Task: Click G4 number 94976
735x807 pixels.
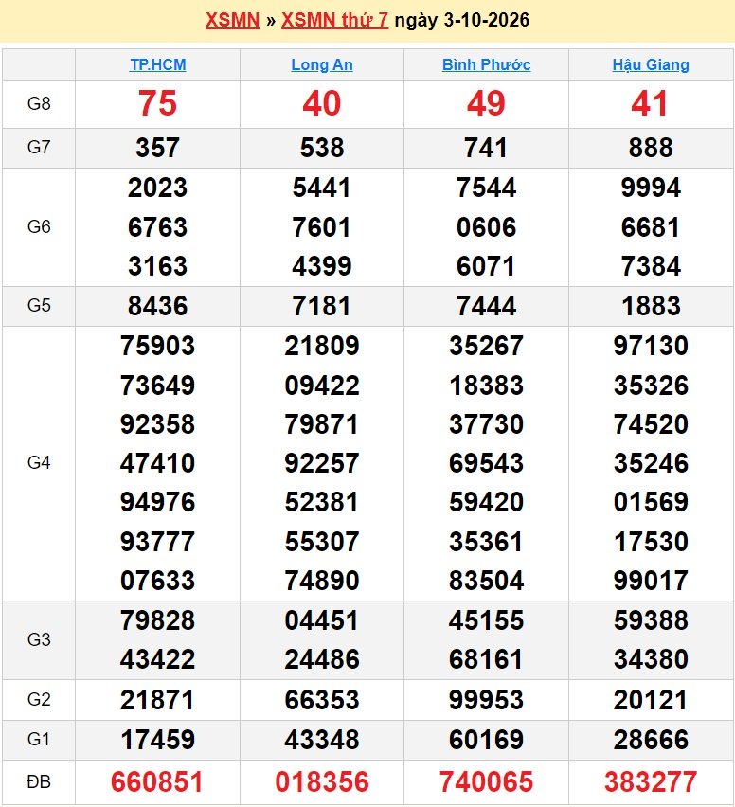Action: pos(157,502)
